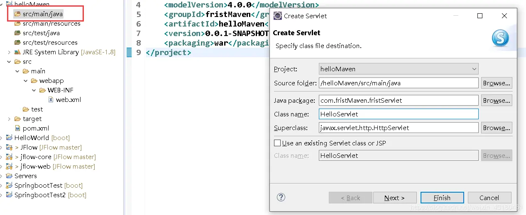
Task: Click the Create Servlet title bar icon
Action: [277, 16]
